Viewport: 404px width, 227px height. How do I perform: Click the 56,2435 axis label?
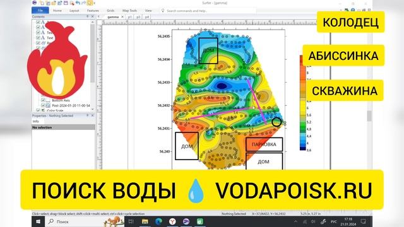[164, 37]
